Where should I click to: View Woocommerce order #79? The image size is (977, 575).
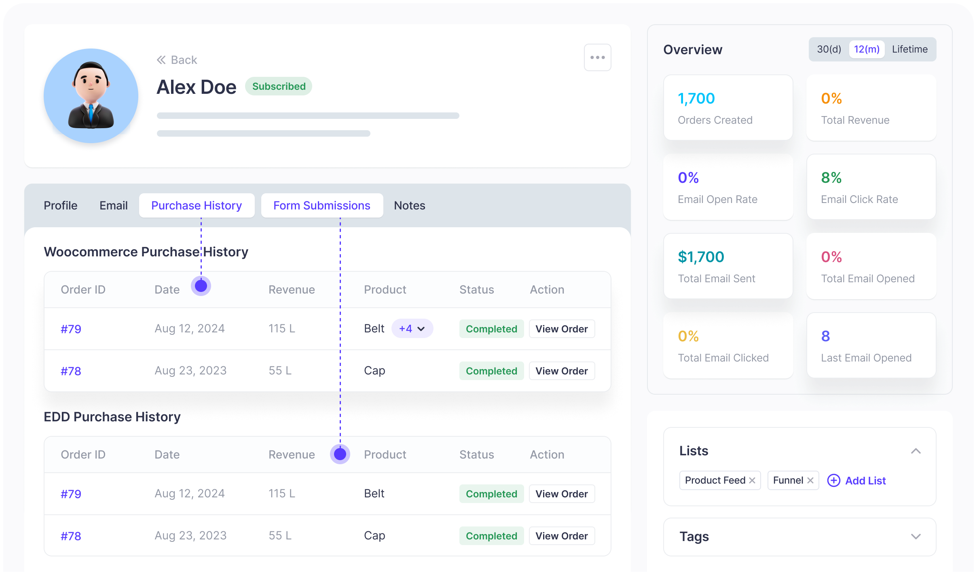562,329
